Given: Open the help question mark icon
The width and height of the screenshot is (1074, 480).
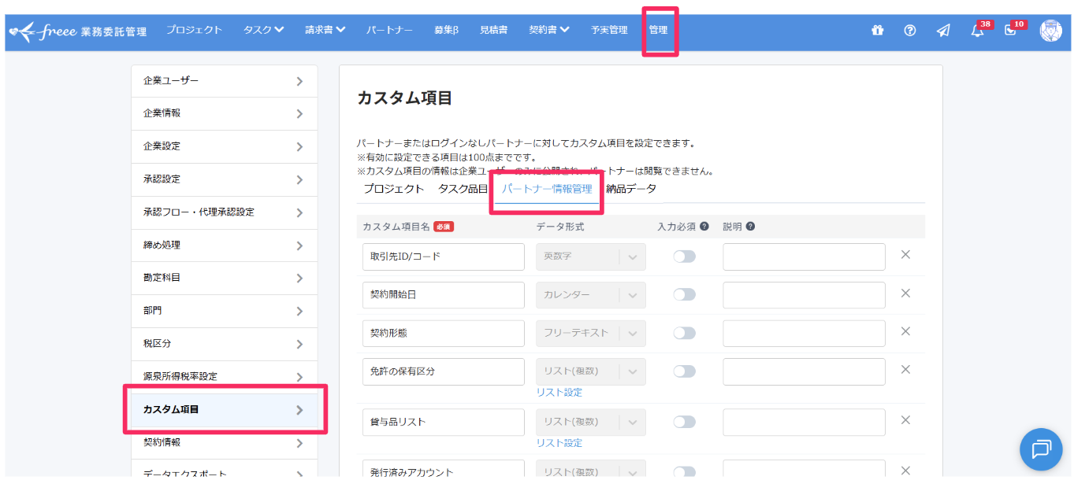Looking at the screenshot, I should click(910, 30).
